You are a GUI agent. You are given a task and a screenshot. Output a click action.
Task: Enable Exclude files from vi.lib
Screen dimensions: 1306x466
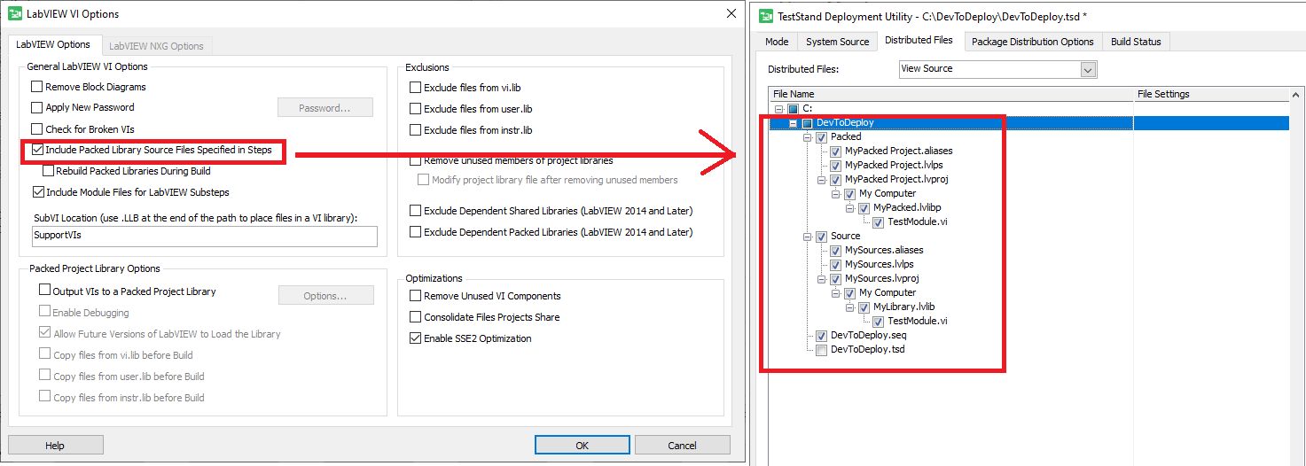(x=415, y=88)
